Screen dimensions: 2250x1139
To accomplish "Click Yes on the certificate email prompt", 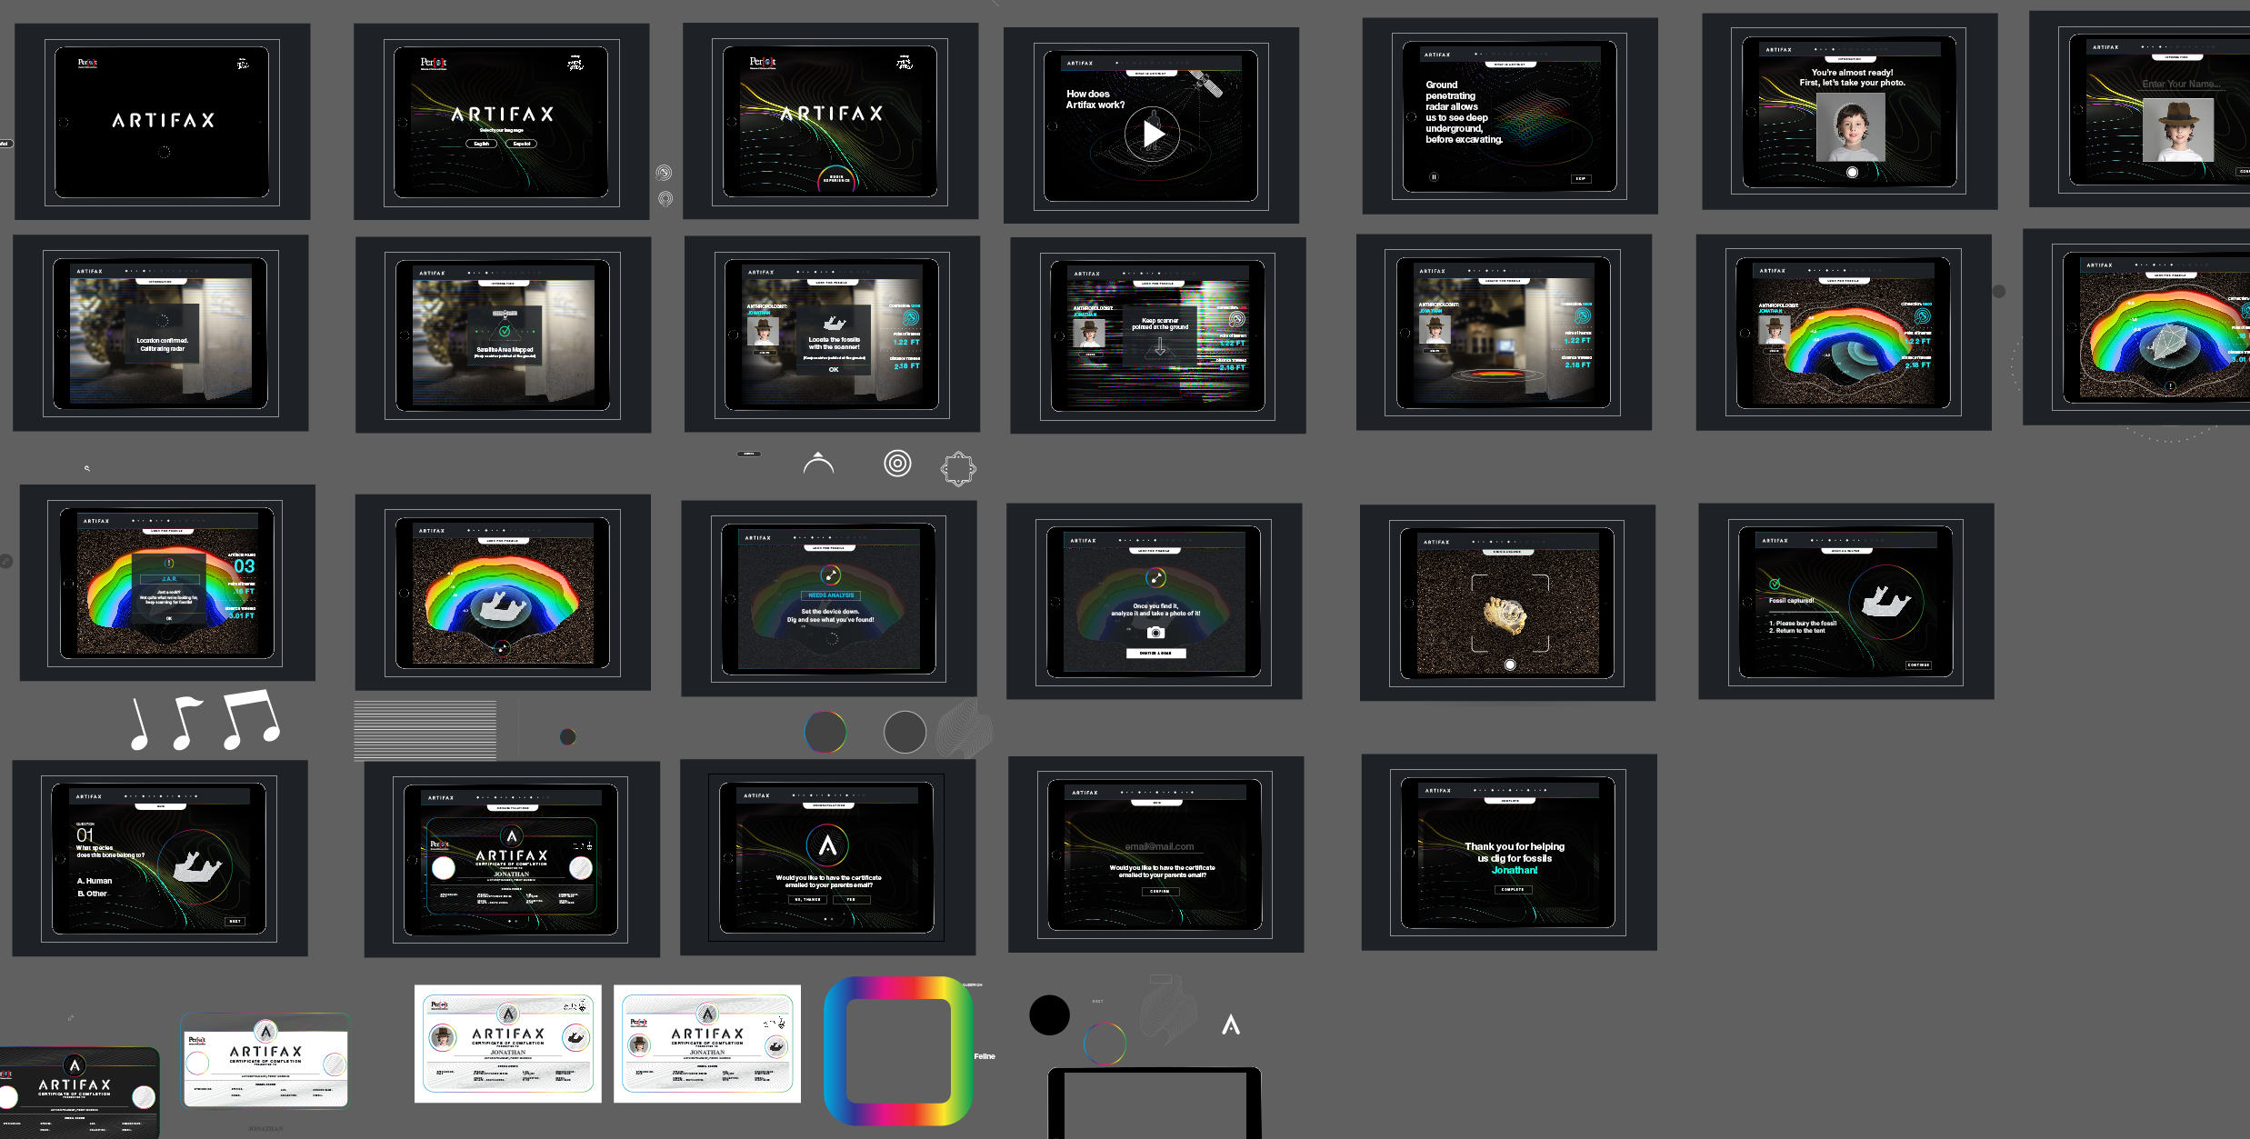I will pos(851,900).
